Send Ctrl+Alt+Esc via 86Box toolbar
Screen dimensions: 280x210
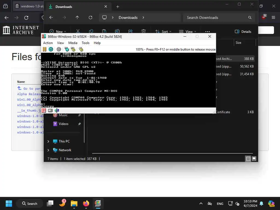click(x=73, y=49)
